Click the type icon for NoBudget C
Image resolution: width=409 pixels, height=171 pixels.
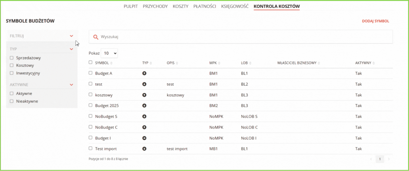pos(144,127)
